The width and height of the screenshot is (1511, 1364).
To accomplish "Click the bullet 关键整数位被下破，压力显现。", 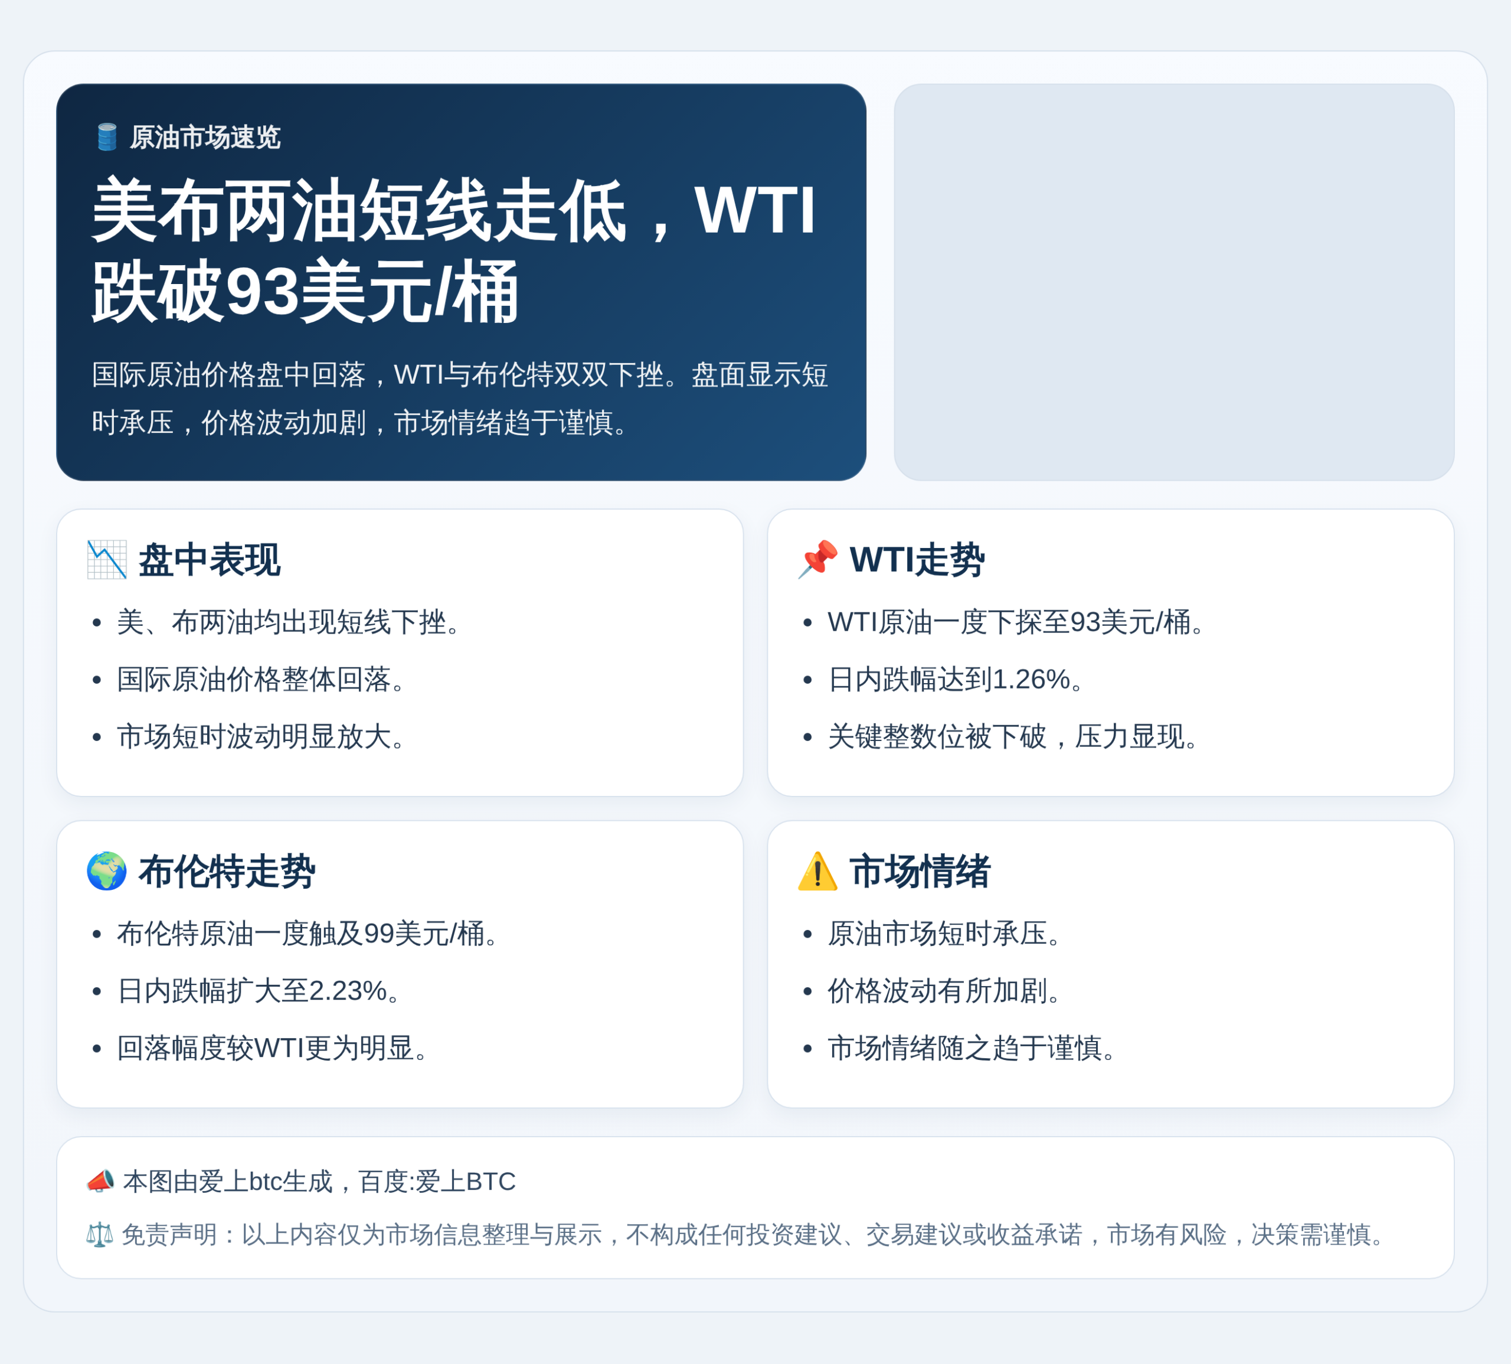I will pos(1013,736).
